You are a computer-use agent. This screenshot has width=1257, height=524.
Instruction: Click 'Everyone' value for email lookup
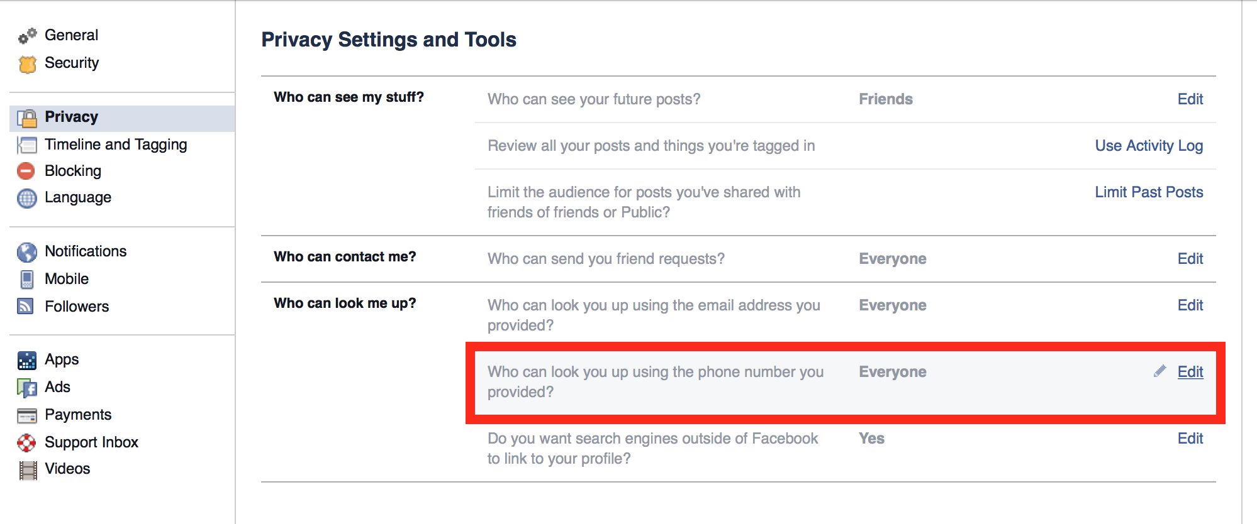pos(893,305)
